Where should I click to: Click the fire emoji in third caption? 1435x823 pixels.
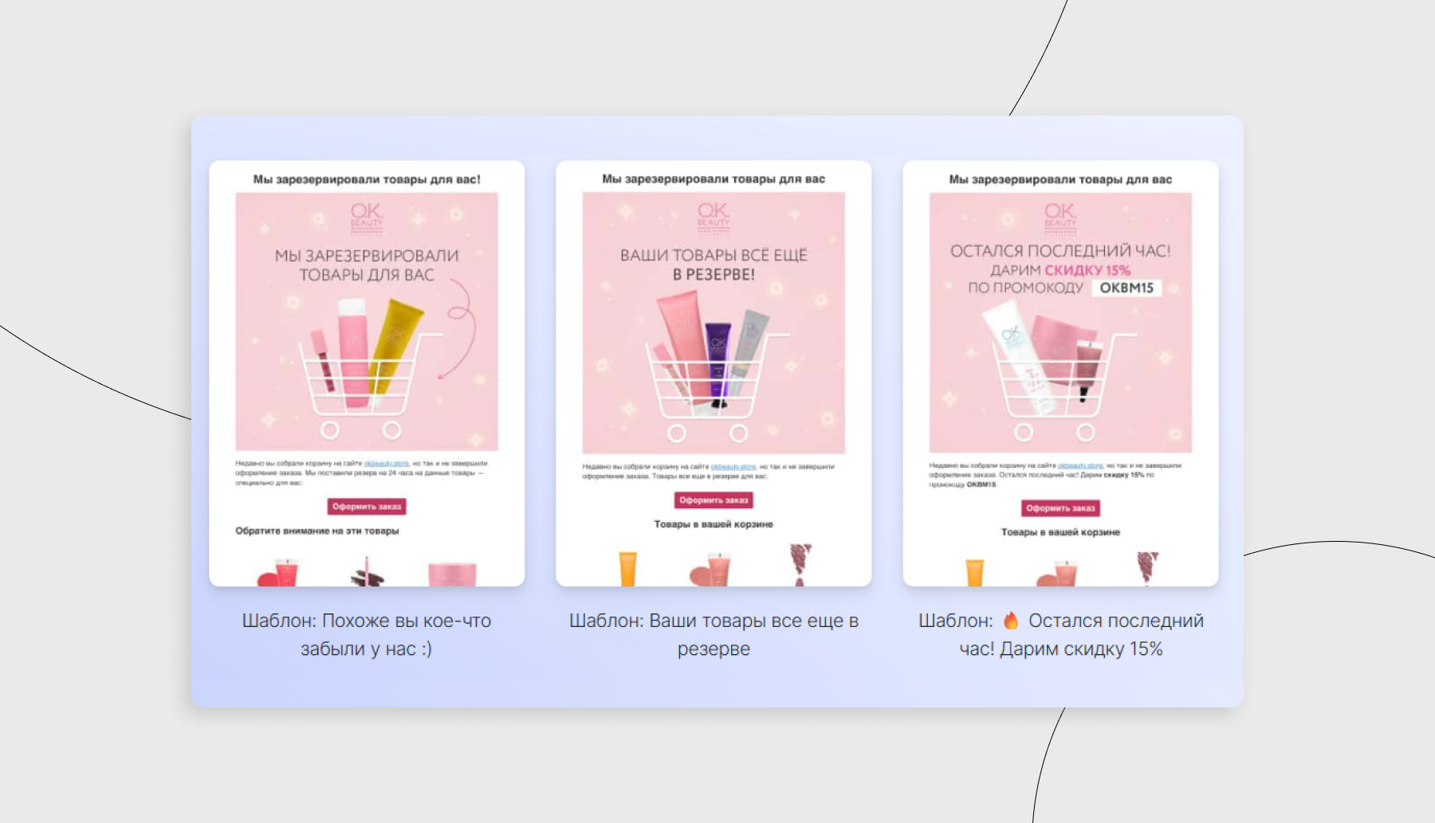(1011, 621)
